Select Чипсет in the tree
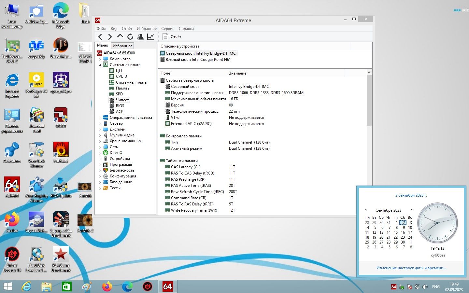The image size is (469, 293). (x=122, y=100)
